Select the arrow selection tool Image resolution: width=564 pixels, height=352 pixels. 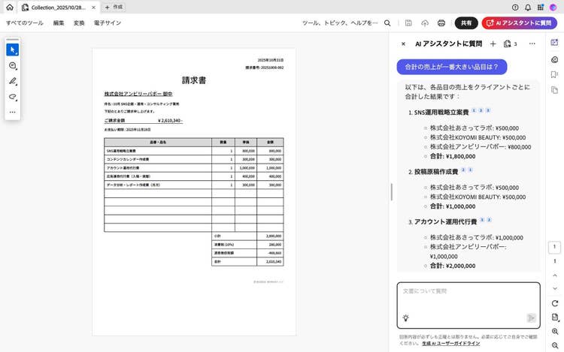(x=12, y=50)
